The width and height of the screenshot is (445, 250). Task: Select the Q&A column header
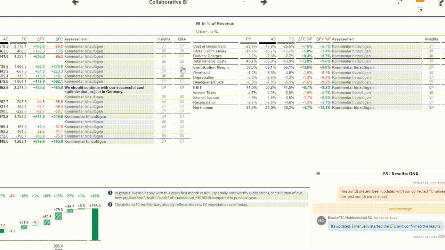[x=182, y=39]
